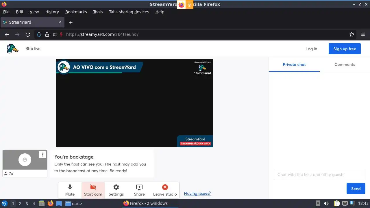Open the site permissions icon in URL bar

tap(55, 34)
